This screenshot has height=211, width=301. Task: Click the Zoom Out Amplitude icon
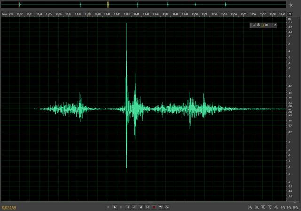pos(257,207)
